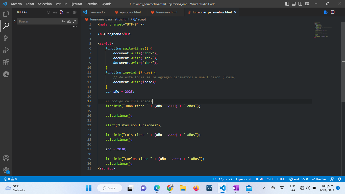
Task: Toggle bottom panel layout icon
Action: (x=294, y=4)
